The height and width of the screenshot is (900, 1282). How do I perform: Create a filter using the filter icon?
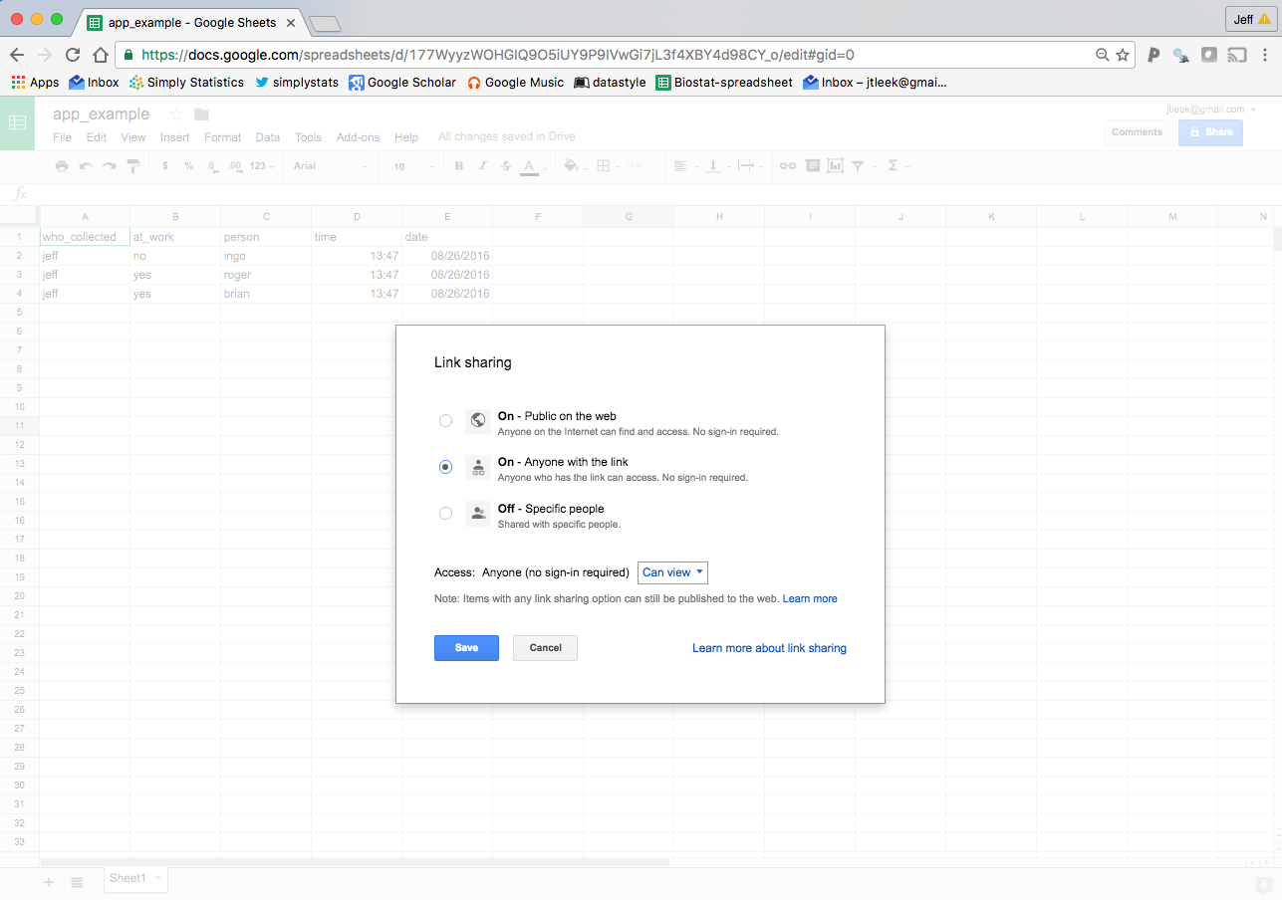pyautogui.click(x=859, y=165)
